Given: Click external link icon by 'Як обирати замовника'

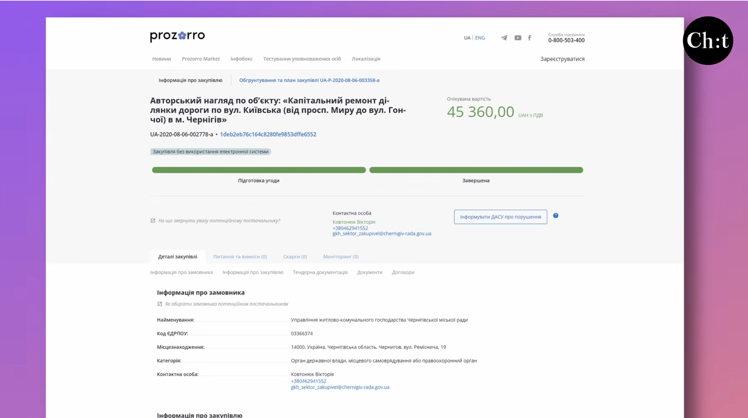Looking at the screenshot, I should (160, 304).
